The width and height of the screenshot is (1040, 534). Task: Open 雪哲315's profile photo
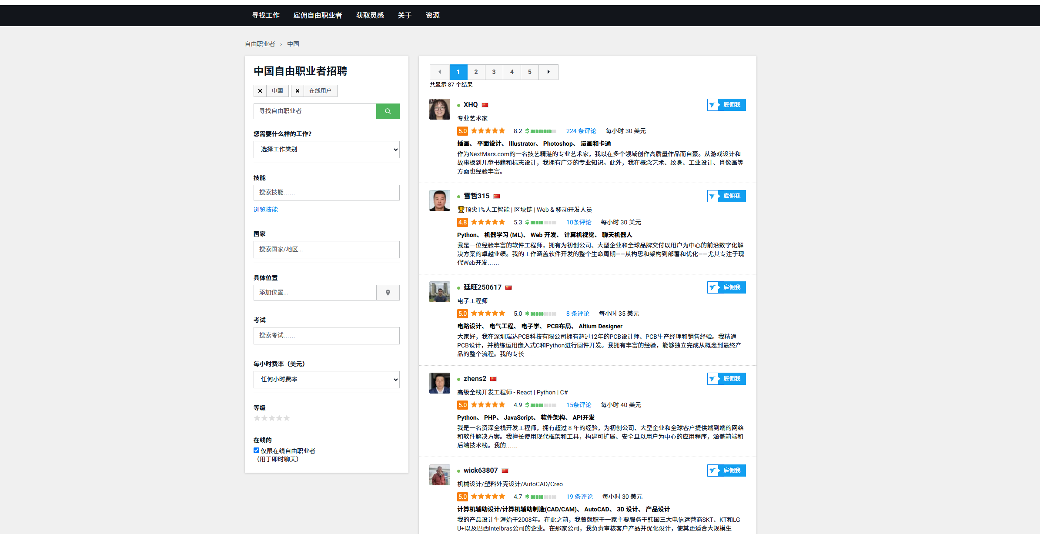pyautogui.click(x=440, y=200)
